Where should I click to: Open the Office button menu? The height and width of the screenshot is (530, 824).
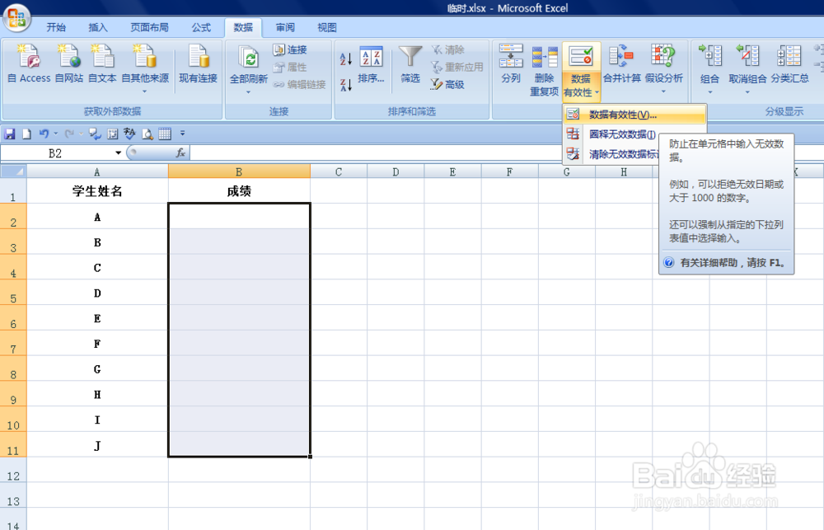tap(16, 16)
